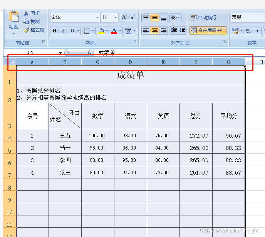Toggle italic formatting
Viewport: 265px width, 237px height.
pyautogui.click(x=63, y=31)
